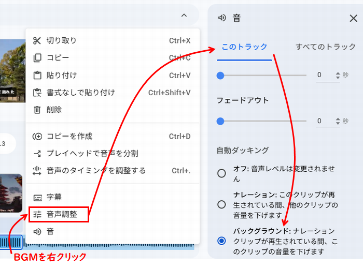This screenshot has width=363, height=268.
Task: Click the split icon for プレイヘッドで音声を分割
Action: (37, 154)
